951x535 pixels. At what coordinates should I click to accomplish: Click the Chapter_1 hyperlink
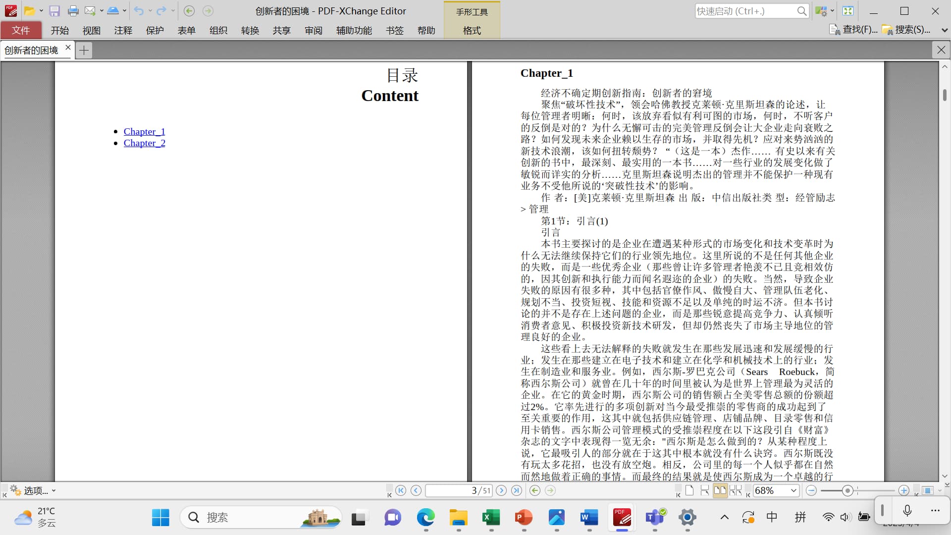(144, 131)
